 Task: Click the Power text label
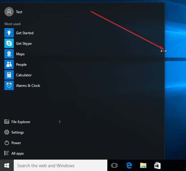pos(16,143)
